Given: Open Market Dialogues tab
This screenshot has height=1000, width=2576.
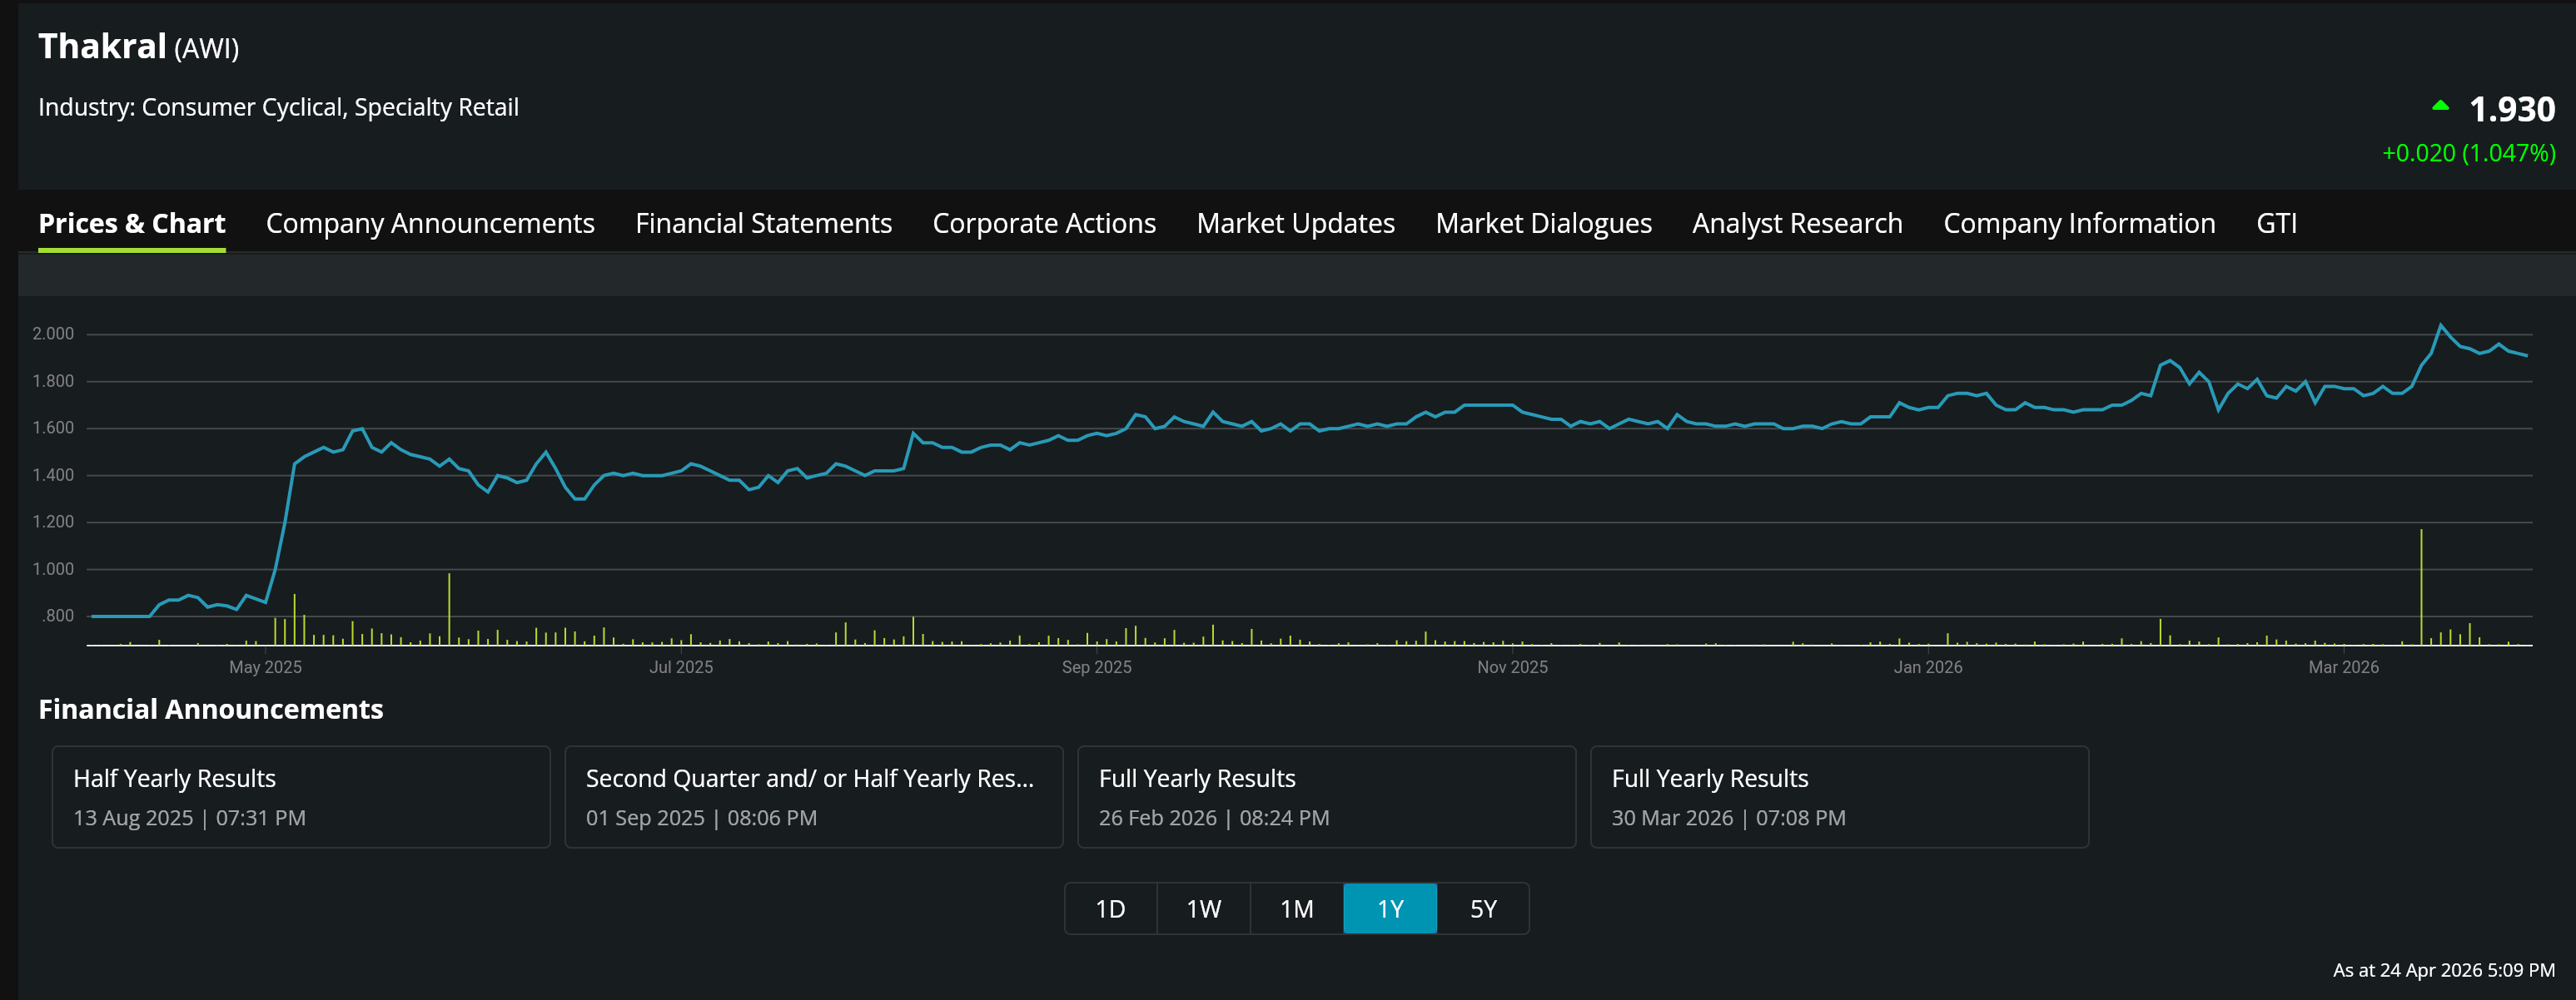Looking at the screenshot, I should tap(1543, 223).
